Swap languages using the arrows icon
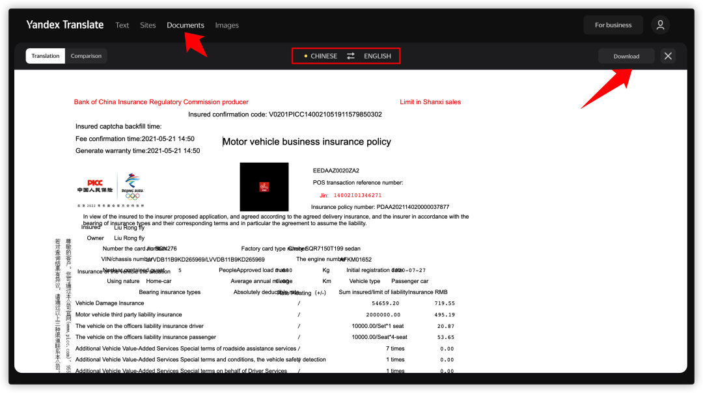 (x=351, y=56)
